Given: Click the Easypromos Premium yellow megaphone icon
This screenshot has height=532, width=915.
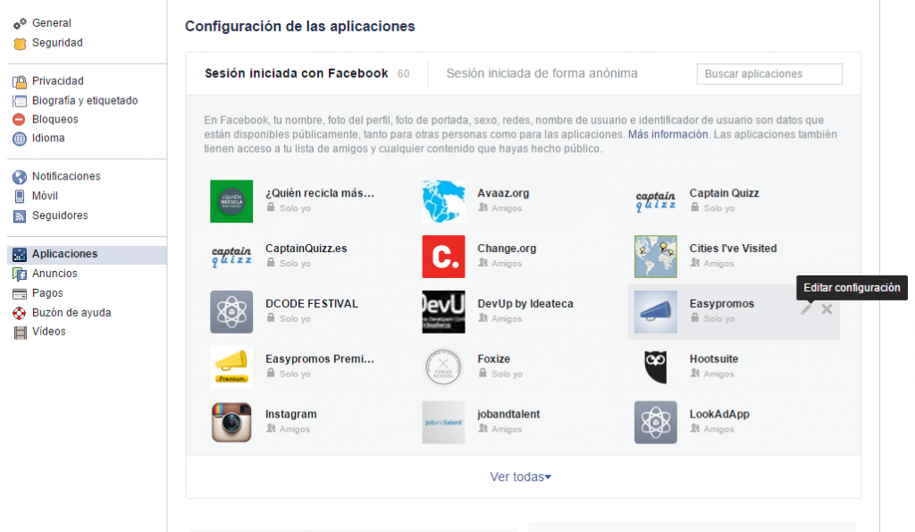Looking at the screenshot, I should 231,367.
